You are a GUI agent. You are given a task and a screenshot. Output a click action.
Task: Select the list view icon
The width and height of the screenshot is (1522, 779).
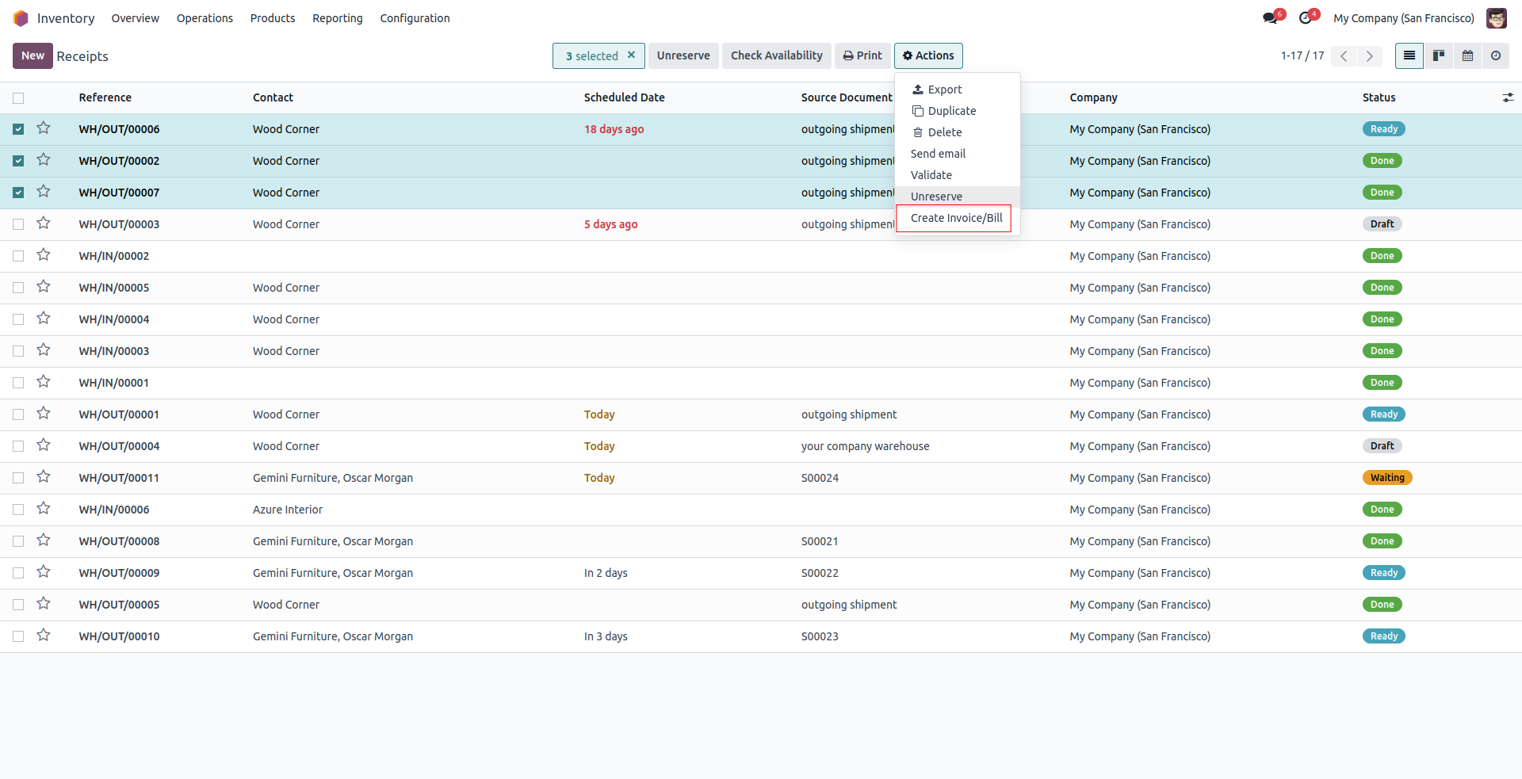click(x=1409, y=55)
